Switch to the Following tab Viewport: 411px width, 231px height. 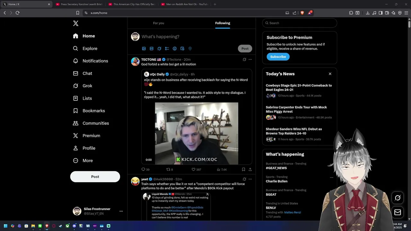click(223, 23)
